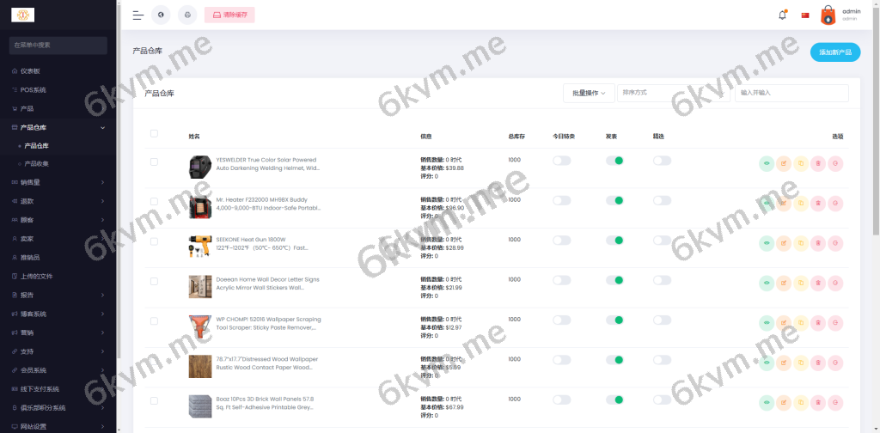This screenshot has width=880, height=433.
Task: Click the globe icon in top bar
Action: tap(161, 15)
